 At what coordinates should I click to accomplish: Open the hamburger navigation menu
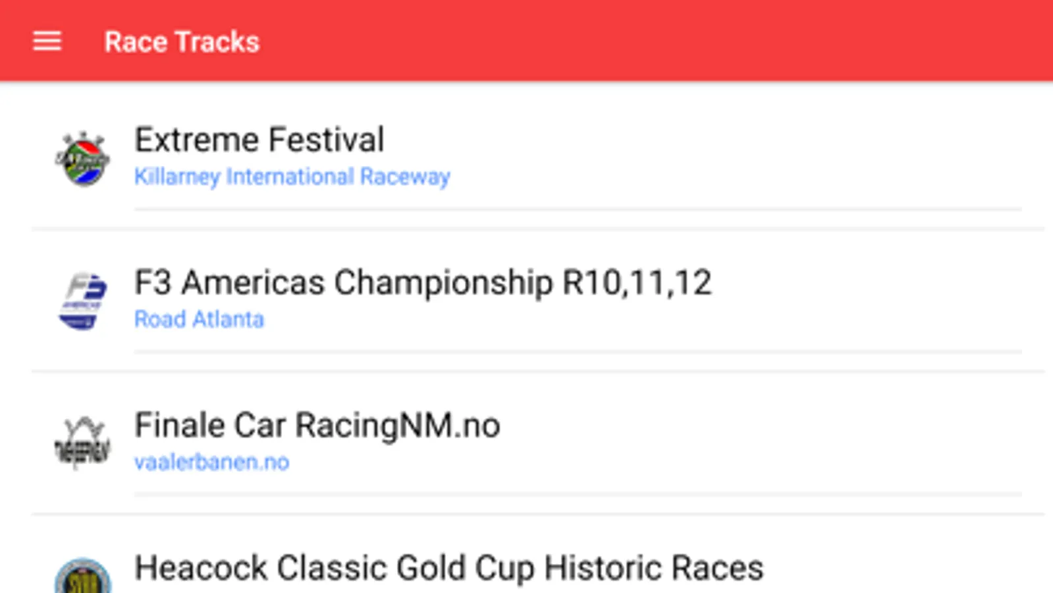pyautogui.click(x=47, y=42)
